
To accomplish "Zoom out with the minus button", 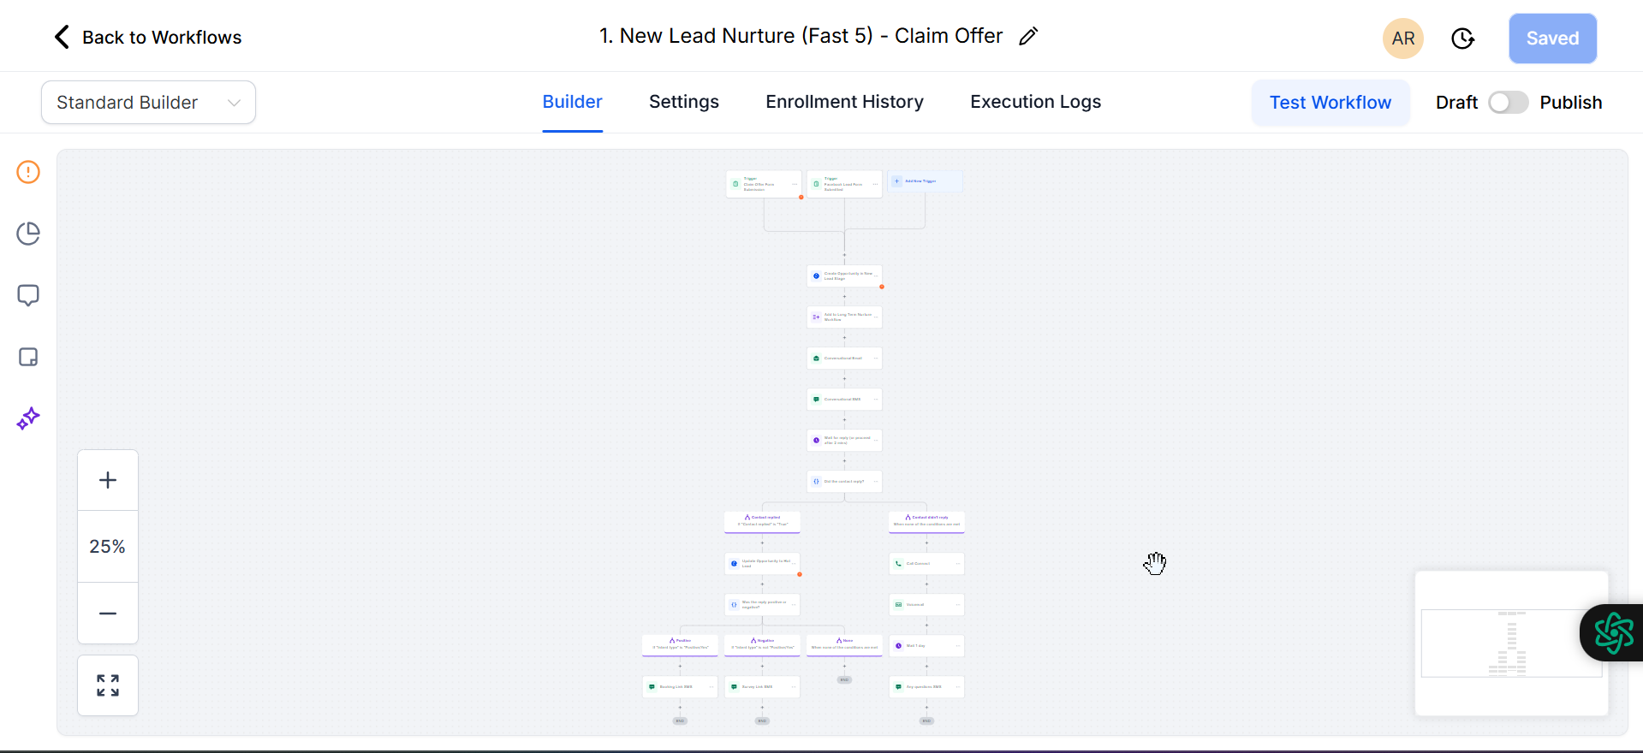I will pyautogui.click(x=108, y=614).
